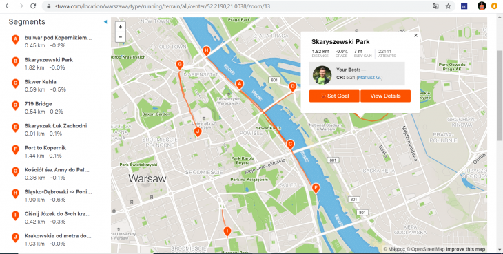This screenshot has height=254, width=503.
Task: Bookmark page with the star icon
Action: pos(448,6)
